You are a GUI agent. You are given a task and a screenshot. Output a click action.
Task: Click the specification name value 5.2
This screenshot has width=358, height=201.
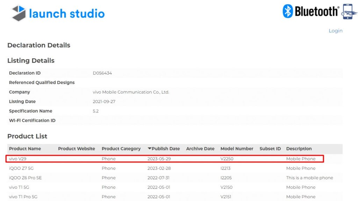(x=95, y=111)
